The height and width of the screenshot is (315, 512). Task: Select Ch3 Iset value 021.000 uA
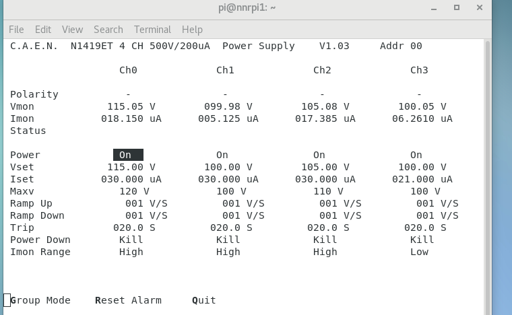point(422,179)
